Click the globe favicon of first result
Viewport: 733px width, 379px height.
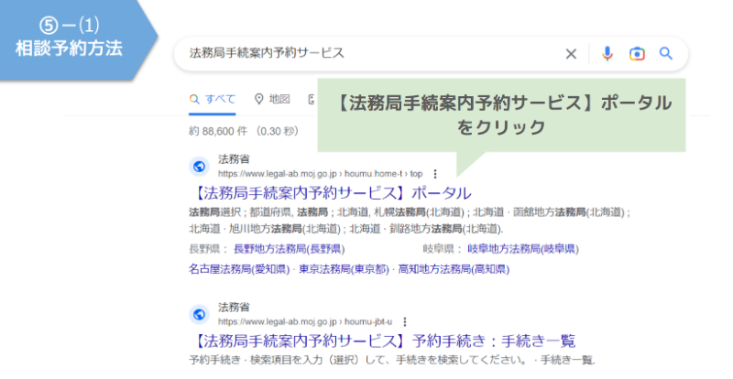(x=199, y=167)
